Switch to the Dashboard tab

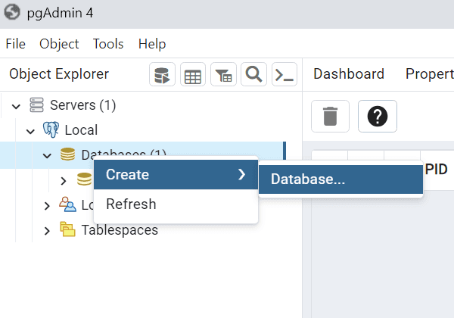click(x=349, y=74)
